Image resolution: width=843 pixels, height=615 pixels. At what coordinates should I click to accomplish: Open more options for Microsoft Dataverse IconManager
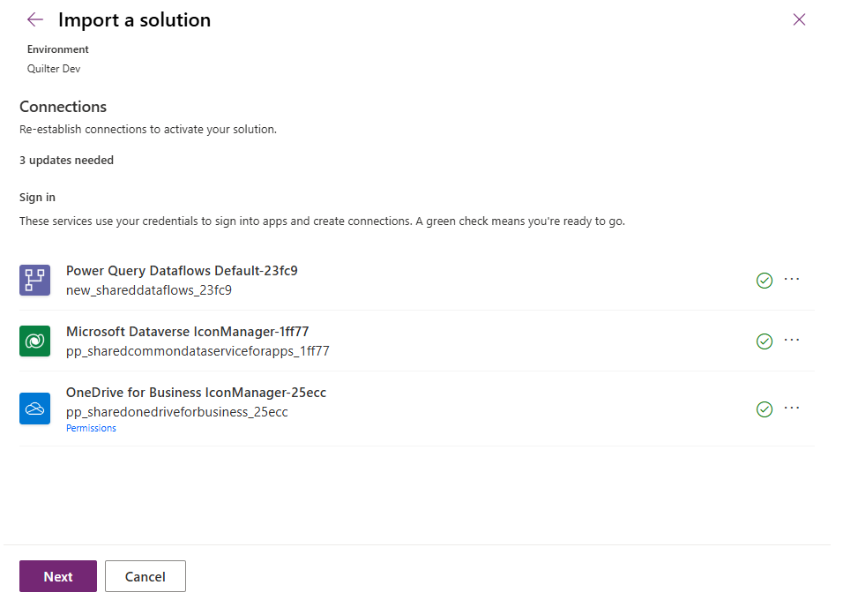click(x=792, y=340)
